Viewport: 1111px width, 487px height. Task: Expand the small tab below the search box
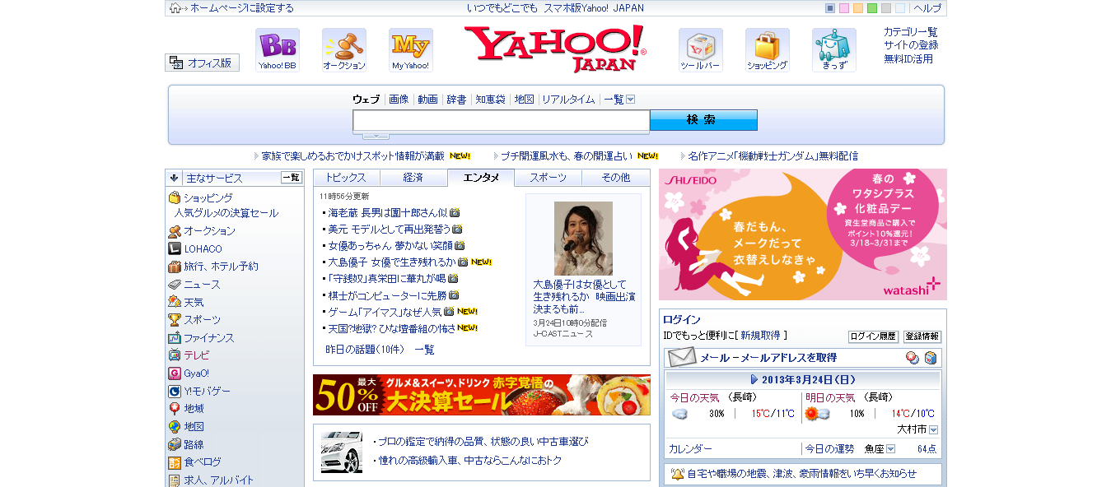tap(376, 136)
